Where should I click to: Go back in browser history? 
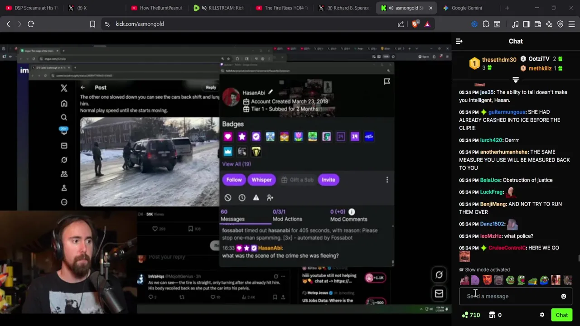point(8,24)
